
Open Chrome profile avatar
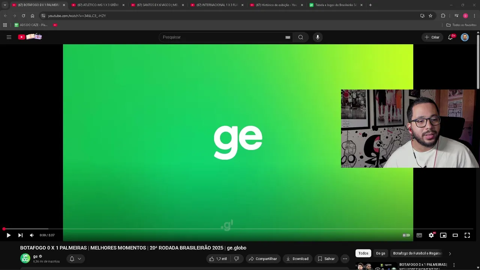(x=465, y=16)
